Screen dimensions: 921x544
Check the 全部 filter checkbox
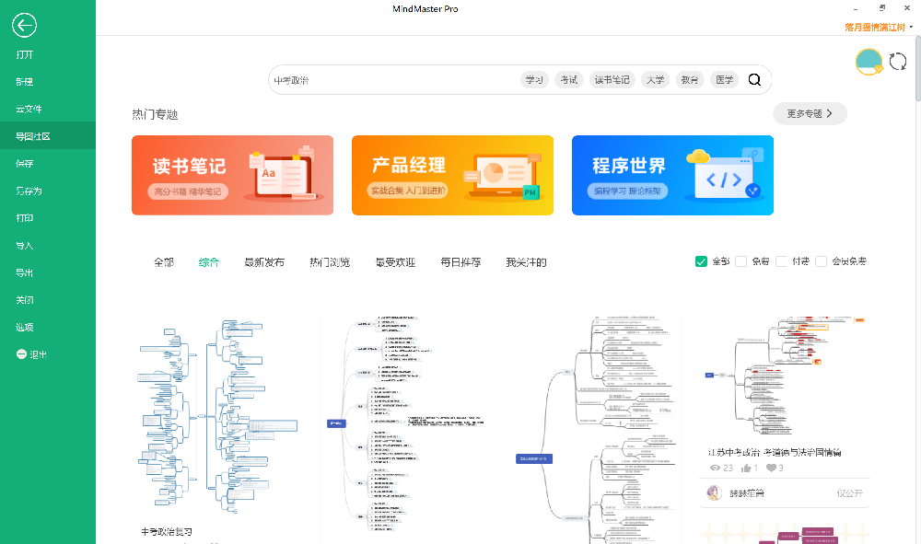(701, 261)
